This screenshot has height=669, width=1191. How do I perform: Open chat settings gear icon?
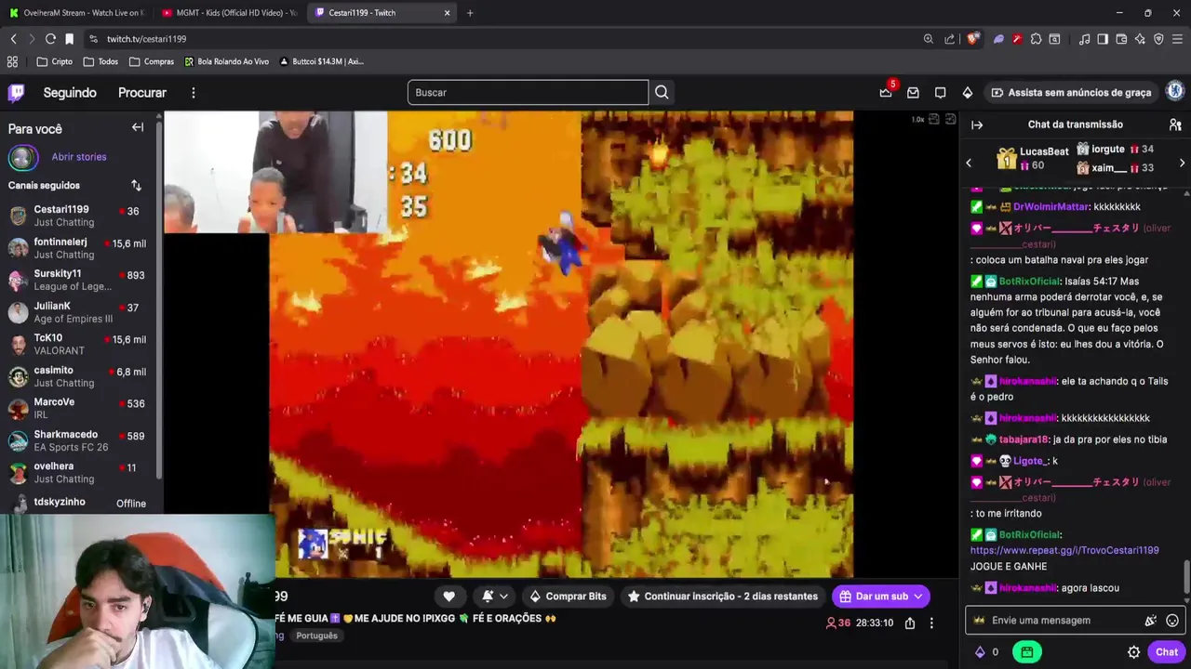click(x=1133, y=652)
